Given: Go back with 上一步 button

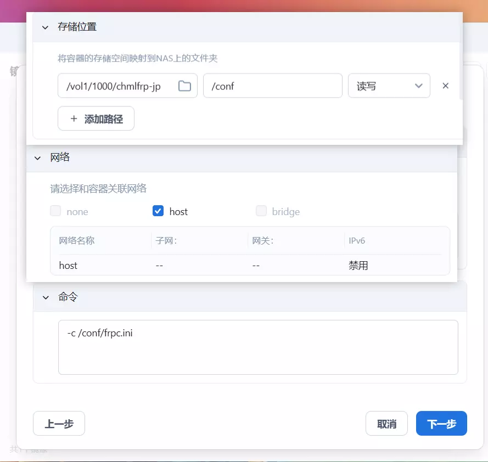Looking at the screenshot, I should pos(59,424).
